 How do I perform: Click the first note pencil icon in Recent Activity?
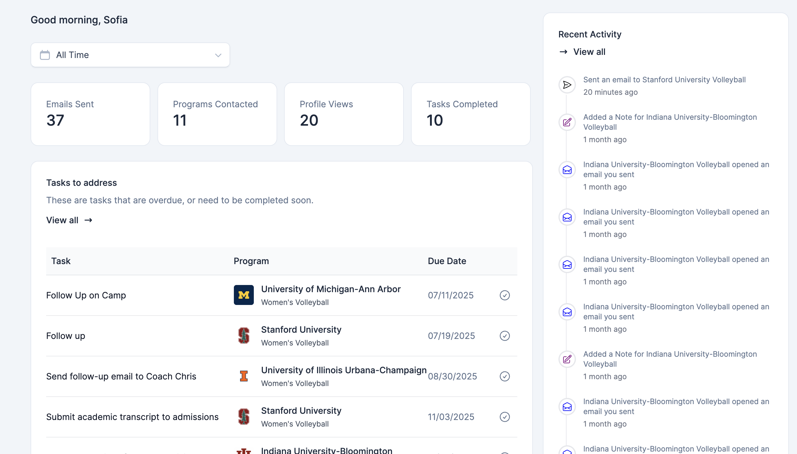567,122
